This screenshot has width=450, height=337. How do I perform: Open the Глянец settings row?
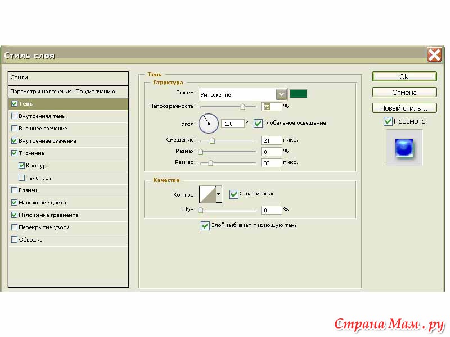(68, 190)
